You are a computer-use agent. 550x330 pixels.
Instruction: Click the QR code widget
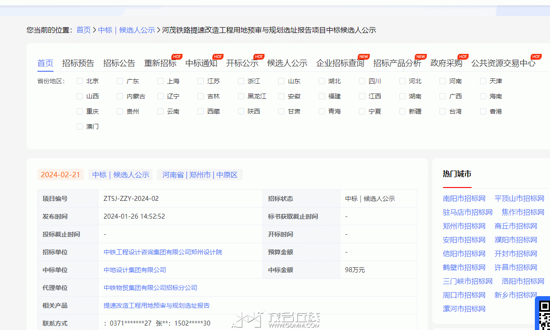pos(543,314)
